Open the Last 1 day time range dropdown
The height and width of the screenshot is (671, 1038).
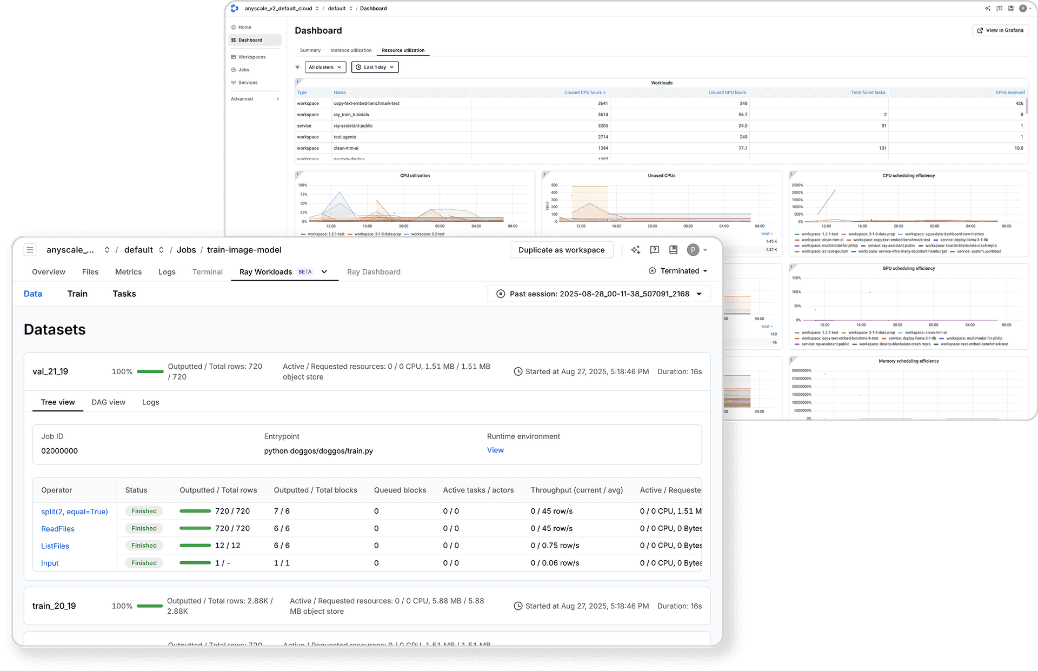coord(375,67)
